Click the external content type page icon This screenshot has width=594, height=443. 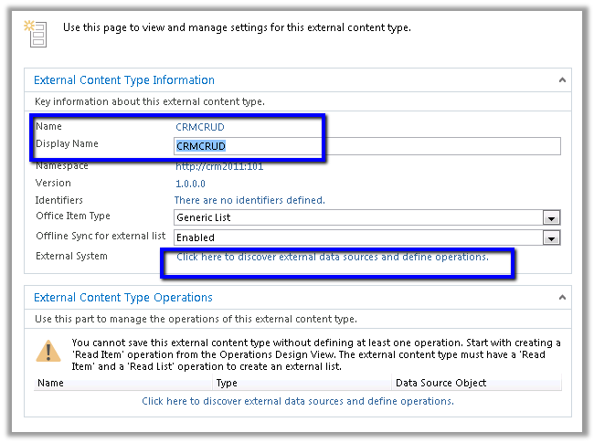(x=36, y=32)
